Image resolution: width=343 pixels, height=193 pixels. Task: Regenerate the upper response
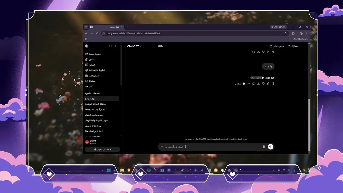tap(253, 52)
